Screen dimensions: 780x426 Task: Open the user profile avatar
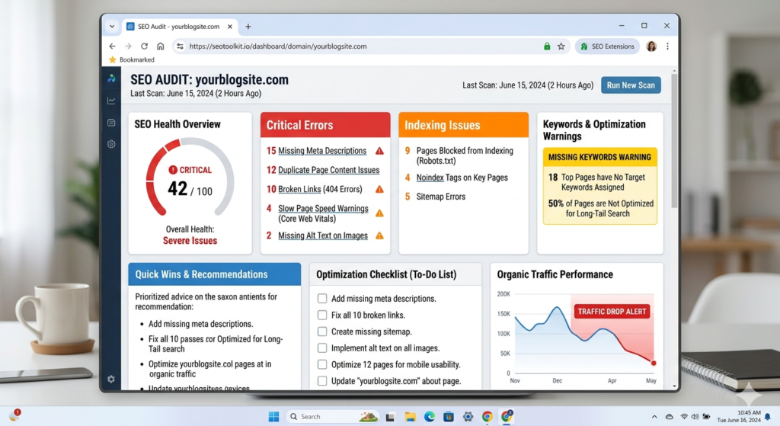coord(651,46)
